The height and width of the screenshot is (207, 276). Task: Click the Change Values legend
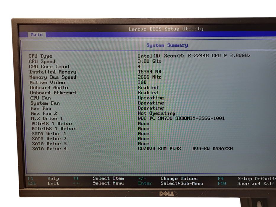click(179, 179)
